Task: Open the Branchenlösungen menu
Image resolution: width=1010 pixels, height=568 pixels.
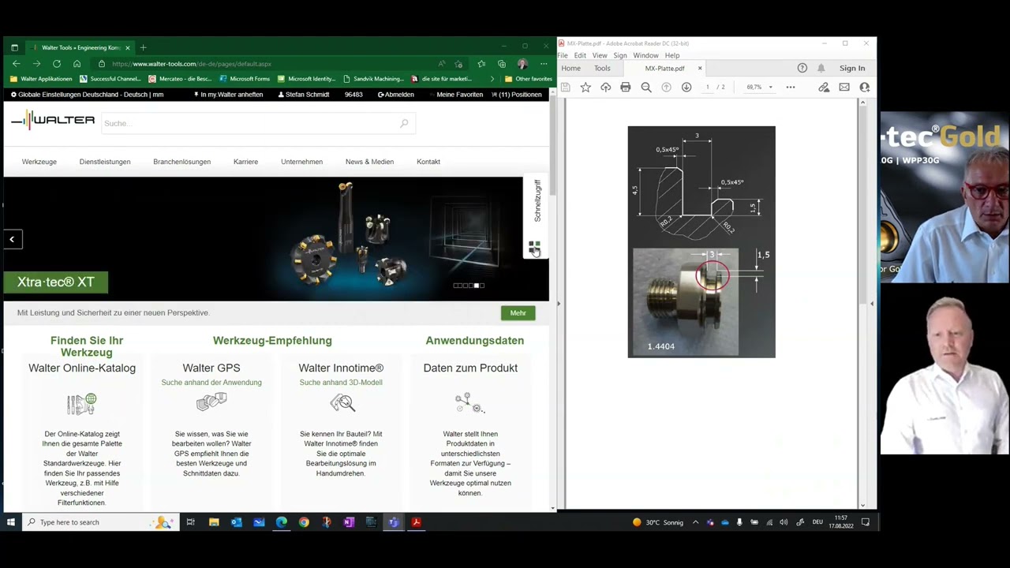Action: [182, 162]
